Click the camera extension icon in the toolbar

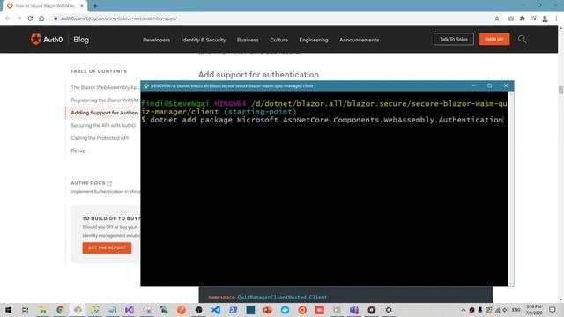[511, 18]
